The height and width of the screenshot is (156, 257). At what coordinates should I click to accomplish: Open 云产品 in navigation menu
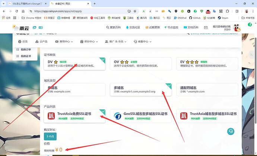[41, 42]
